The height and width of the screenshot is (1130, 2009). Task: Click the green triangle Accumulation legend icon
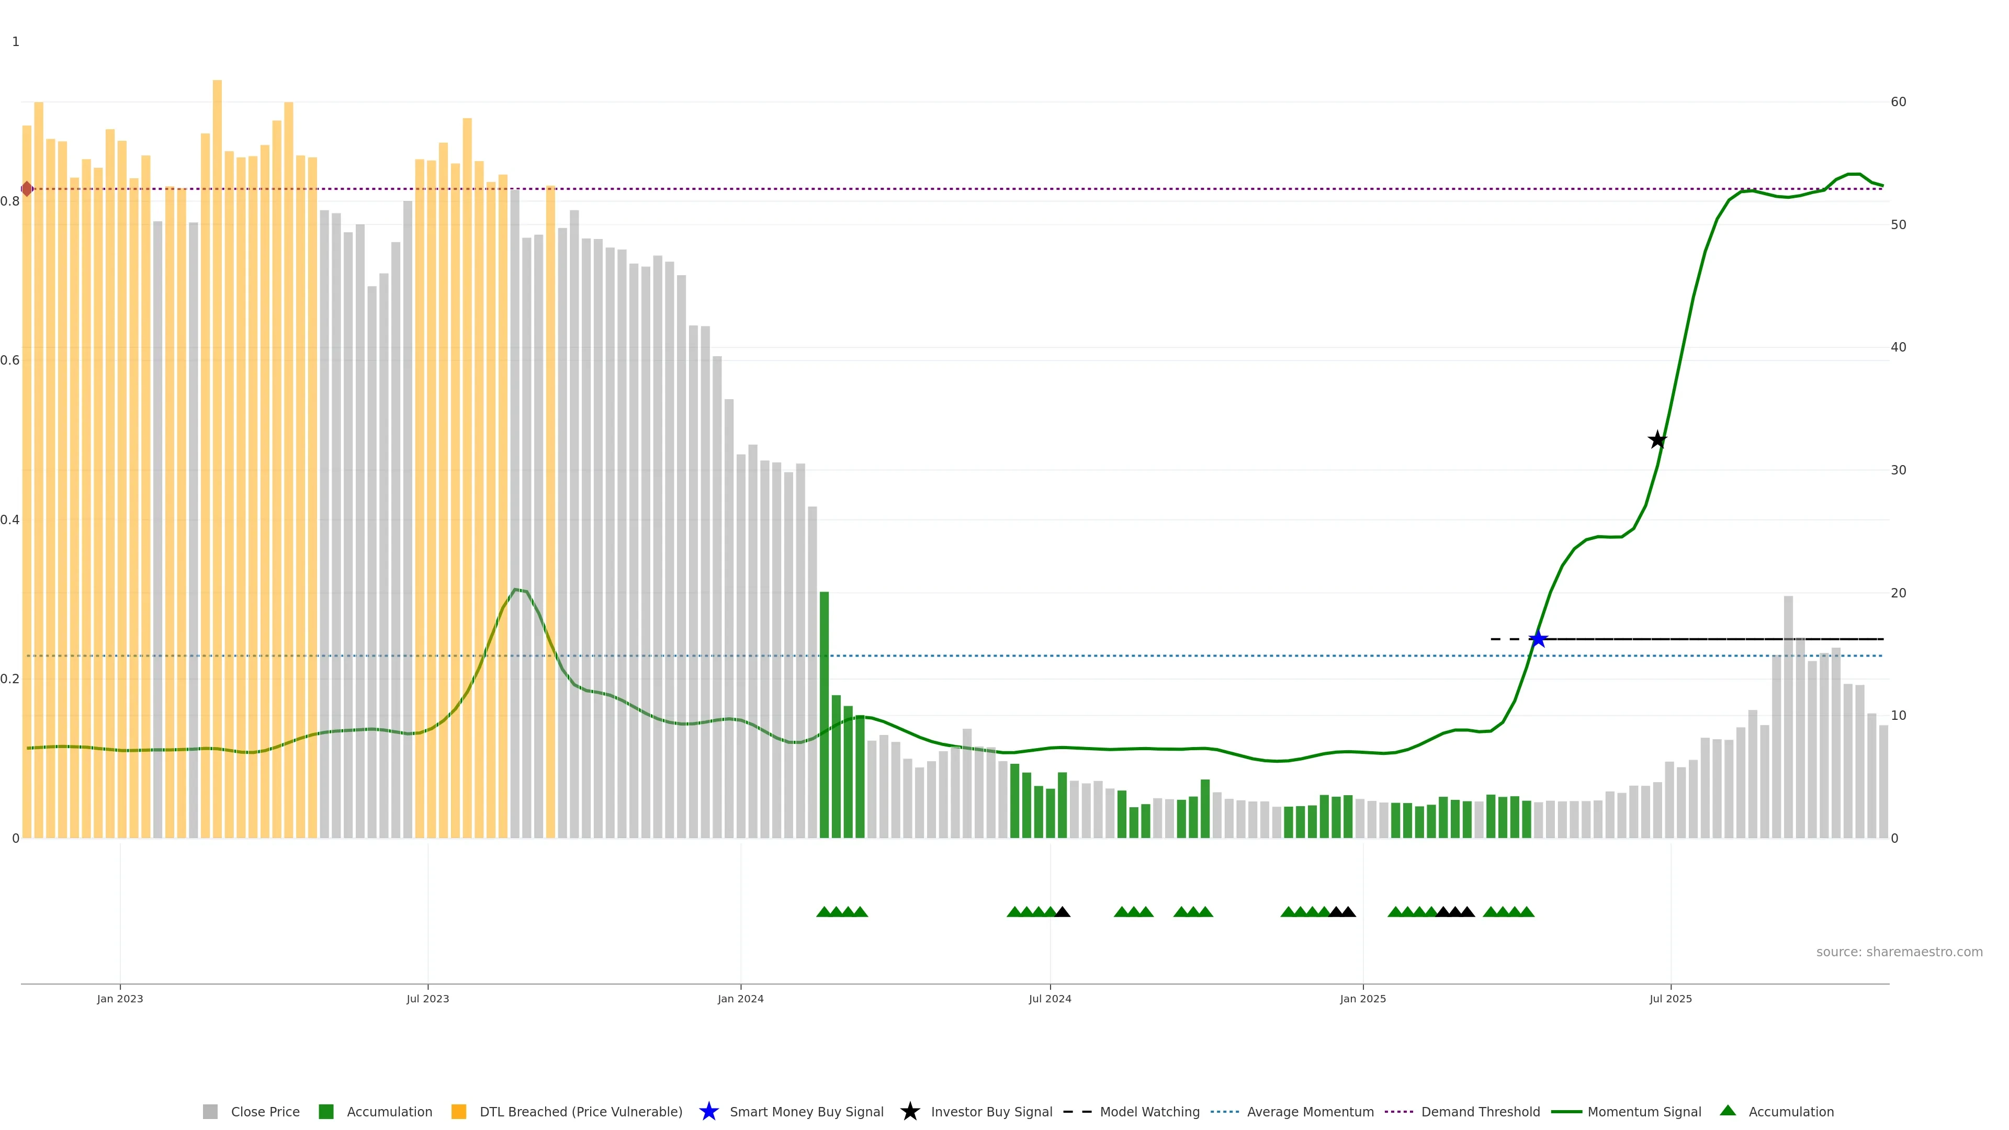tap(1728, 1111)
